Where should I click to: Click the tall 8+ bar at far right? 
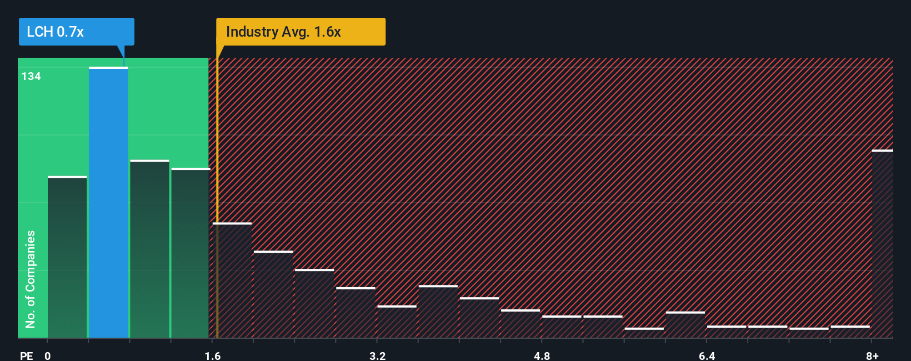[883, 244]
